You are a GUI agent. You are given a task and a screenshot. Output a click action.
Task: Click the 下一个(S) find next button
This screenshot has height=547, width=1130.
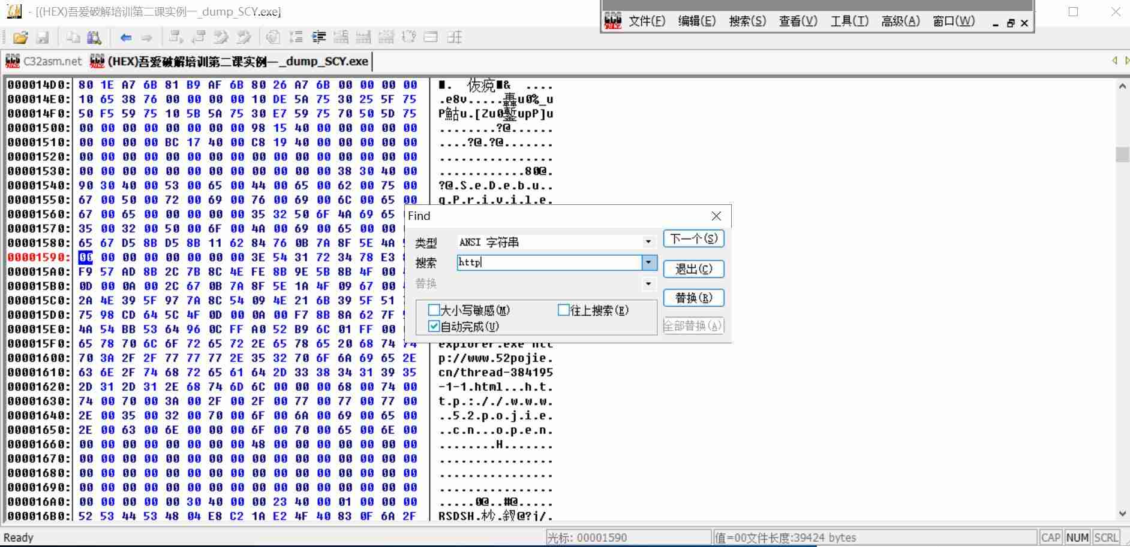(x=693, y=238)
